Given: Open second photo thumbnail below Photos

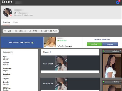Looking at the screenshot, I should [61, 84].
